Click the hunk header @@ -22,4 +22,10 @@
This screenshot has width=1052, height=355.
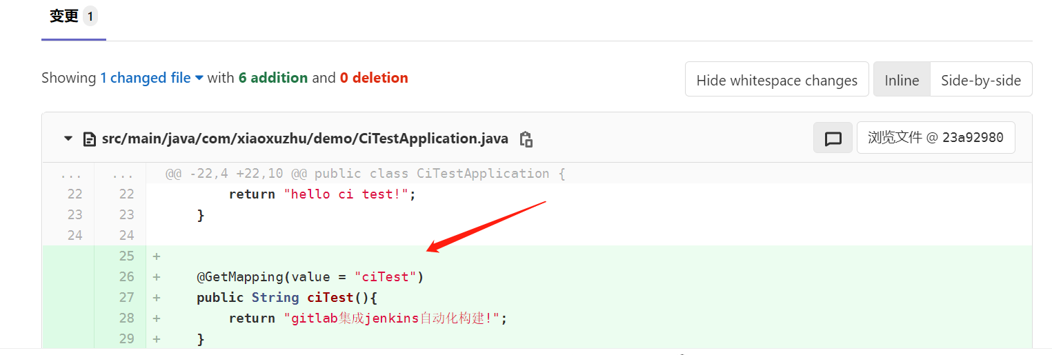click(366, 174)
